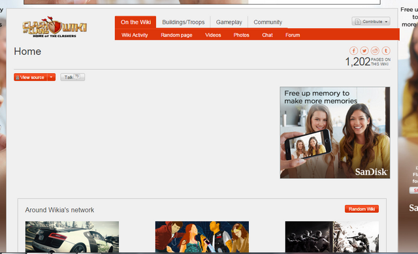418x254 pixels.
Task: Open the Talk page button
Action: [72, 77]
